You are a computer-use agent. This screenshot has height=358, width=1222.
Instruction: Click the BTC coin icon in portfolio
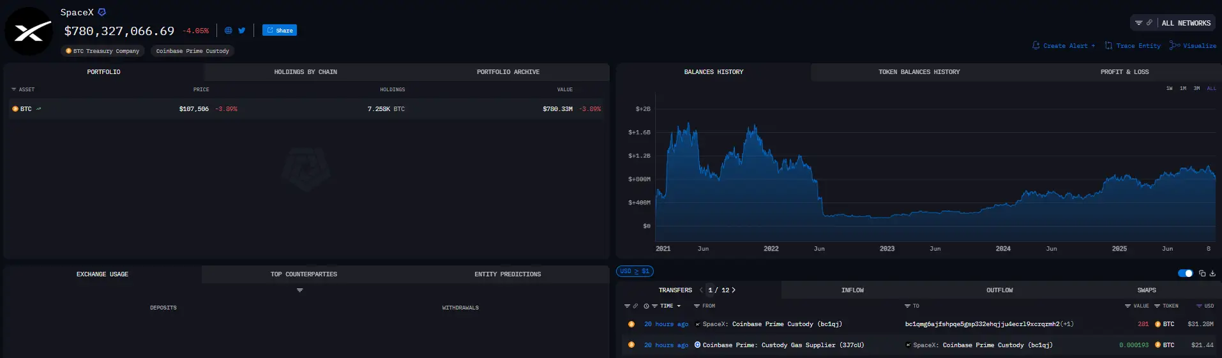pyautogui.click(x=15, y=109)
